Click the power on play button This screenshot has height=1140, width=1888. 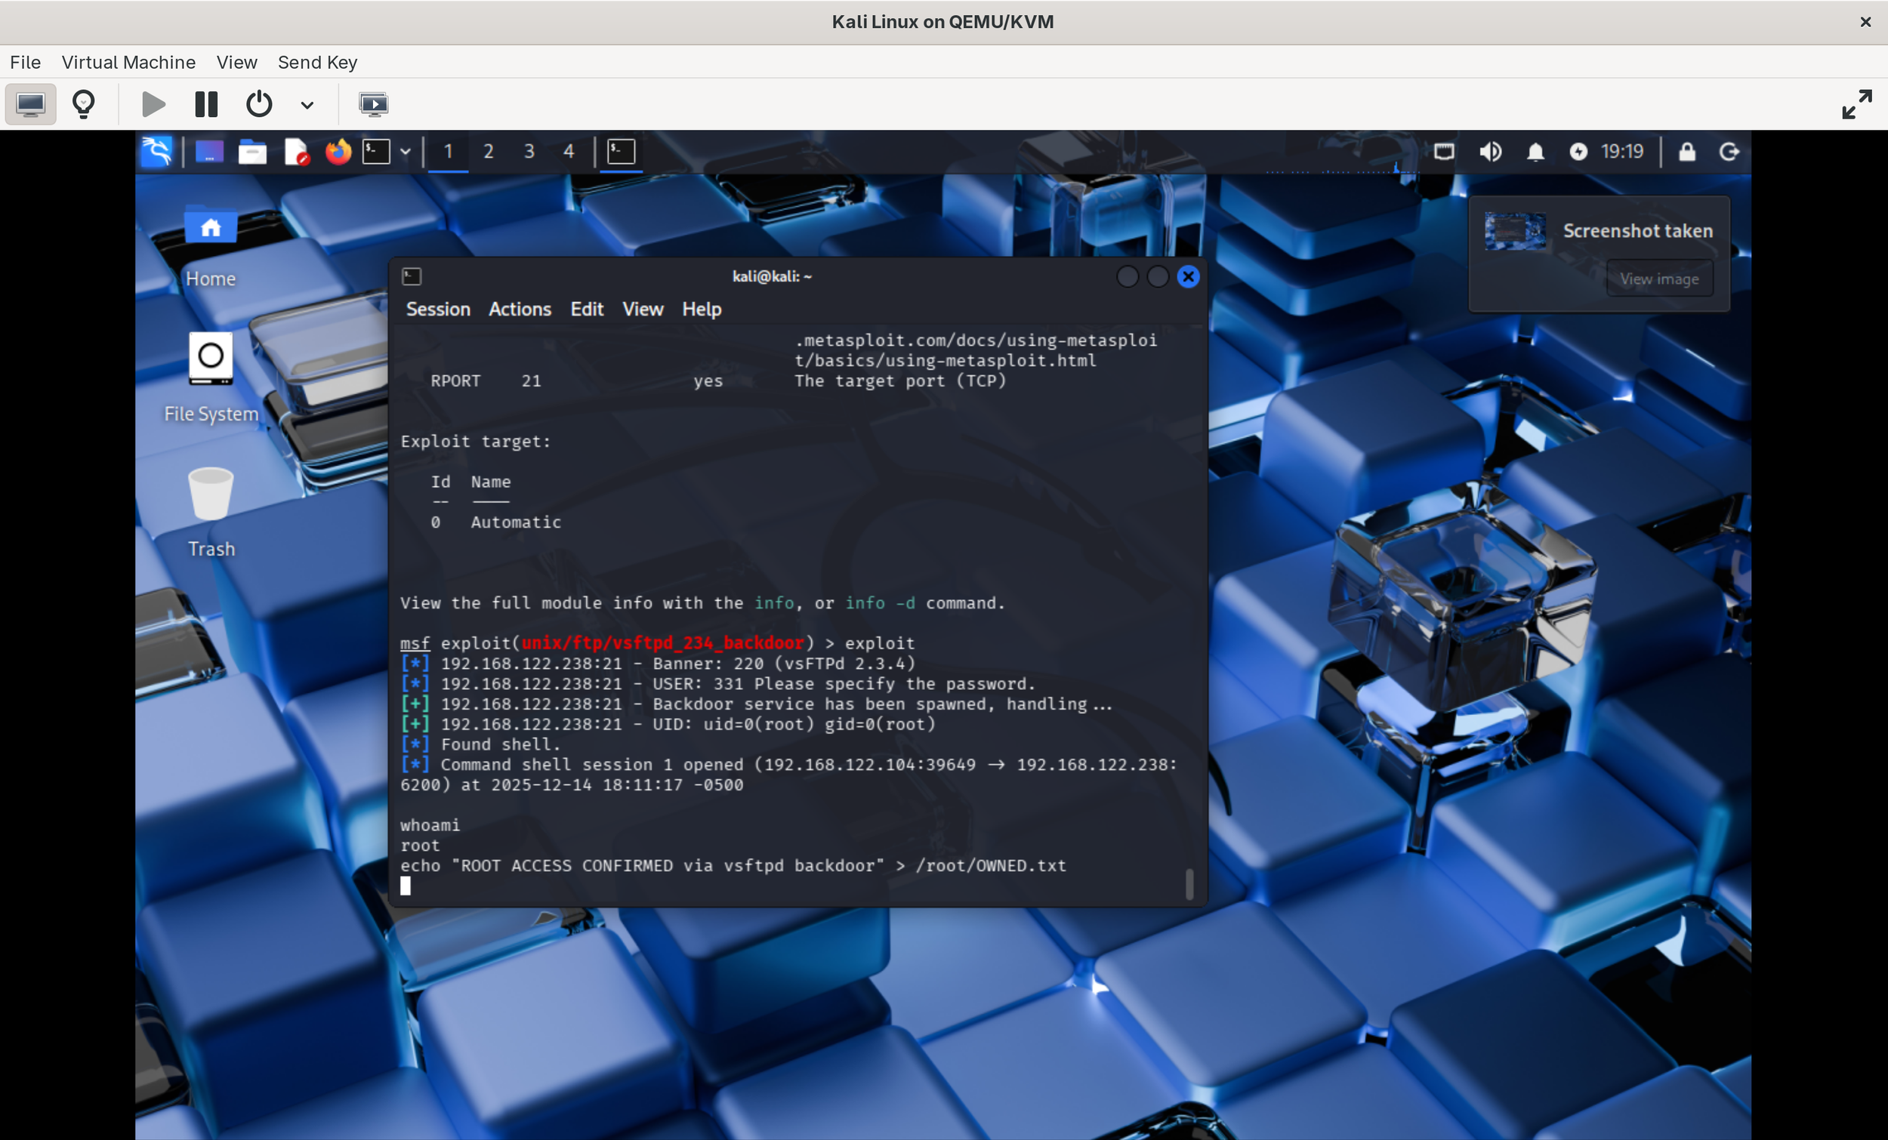tap(153, 103)
